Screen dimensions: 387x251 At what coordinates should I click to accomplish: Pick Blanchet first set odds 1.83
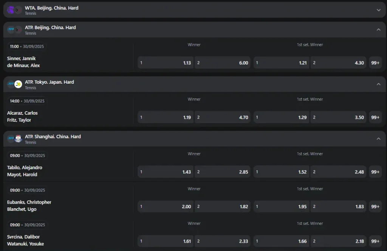[338, 207]
